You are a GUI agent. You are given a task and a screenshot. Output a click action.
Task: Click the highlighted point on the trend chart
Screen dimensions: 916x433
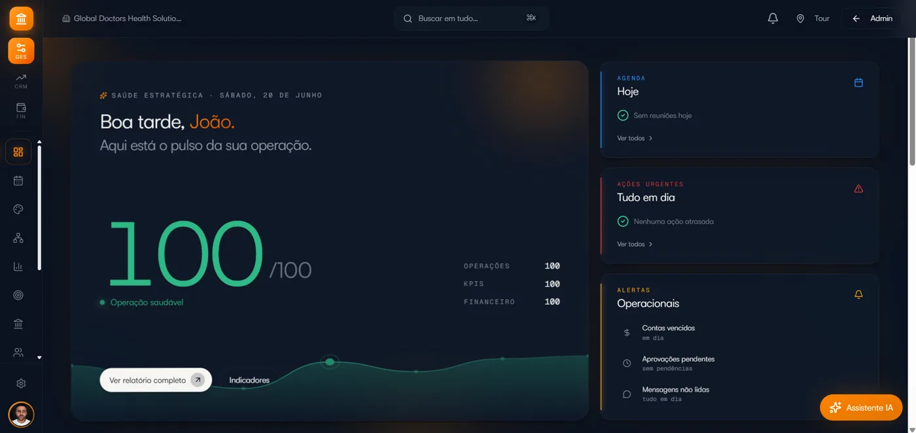(x=330, y=362)
